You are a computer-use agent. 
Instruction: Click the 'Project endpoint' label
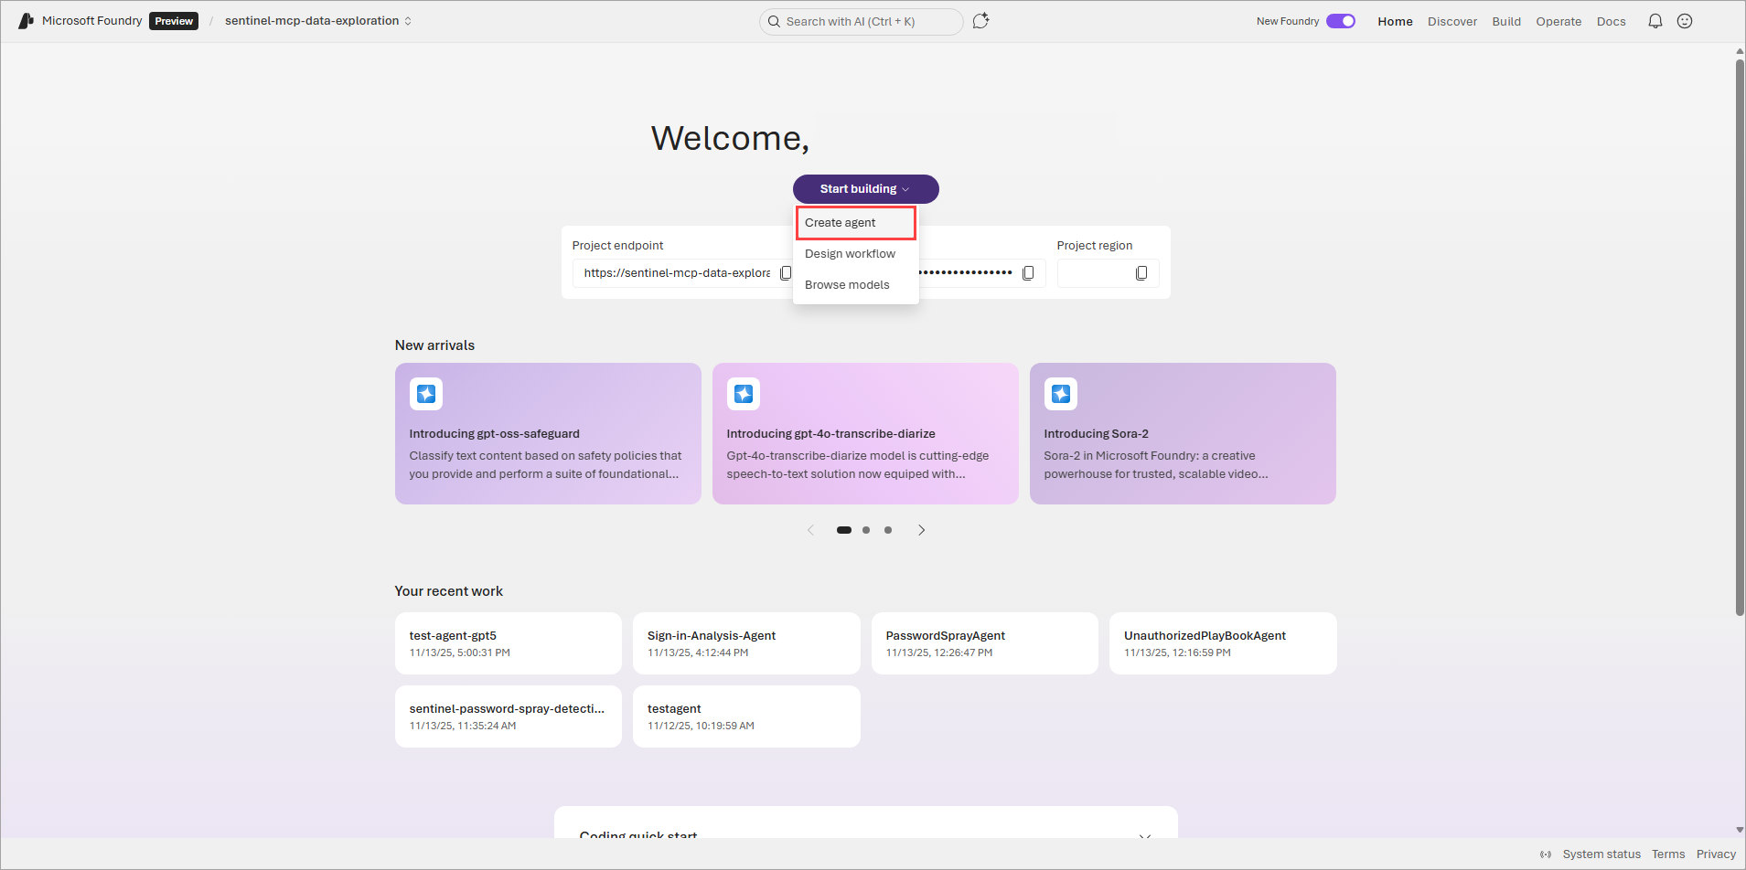617,246
